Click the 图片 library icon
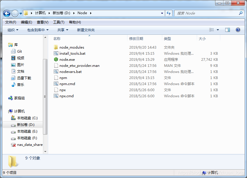 coord(13,65)
